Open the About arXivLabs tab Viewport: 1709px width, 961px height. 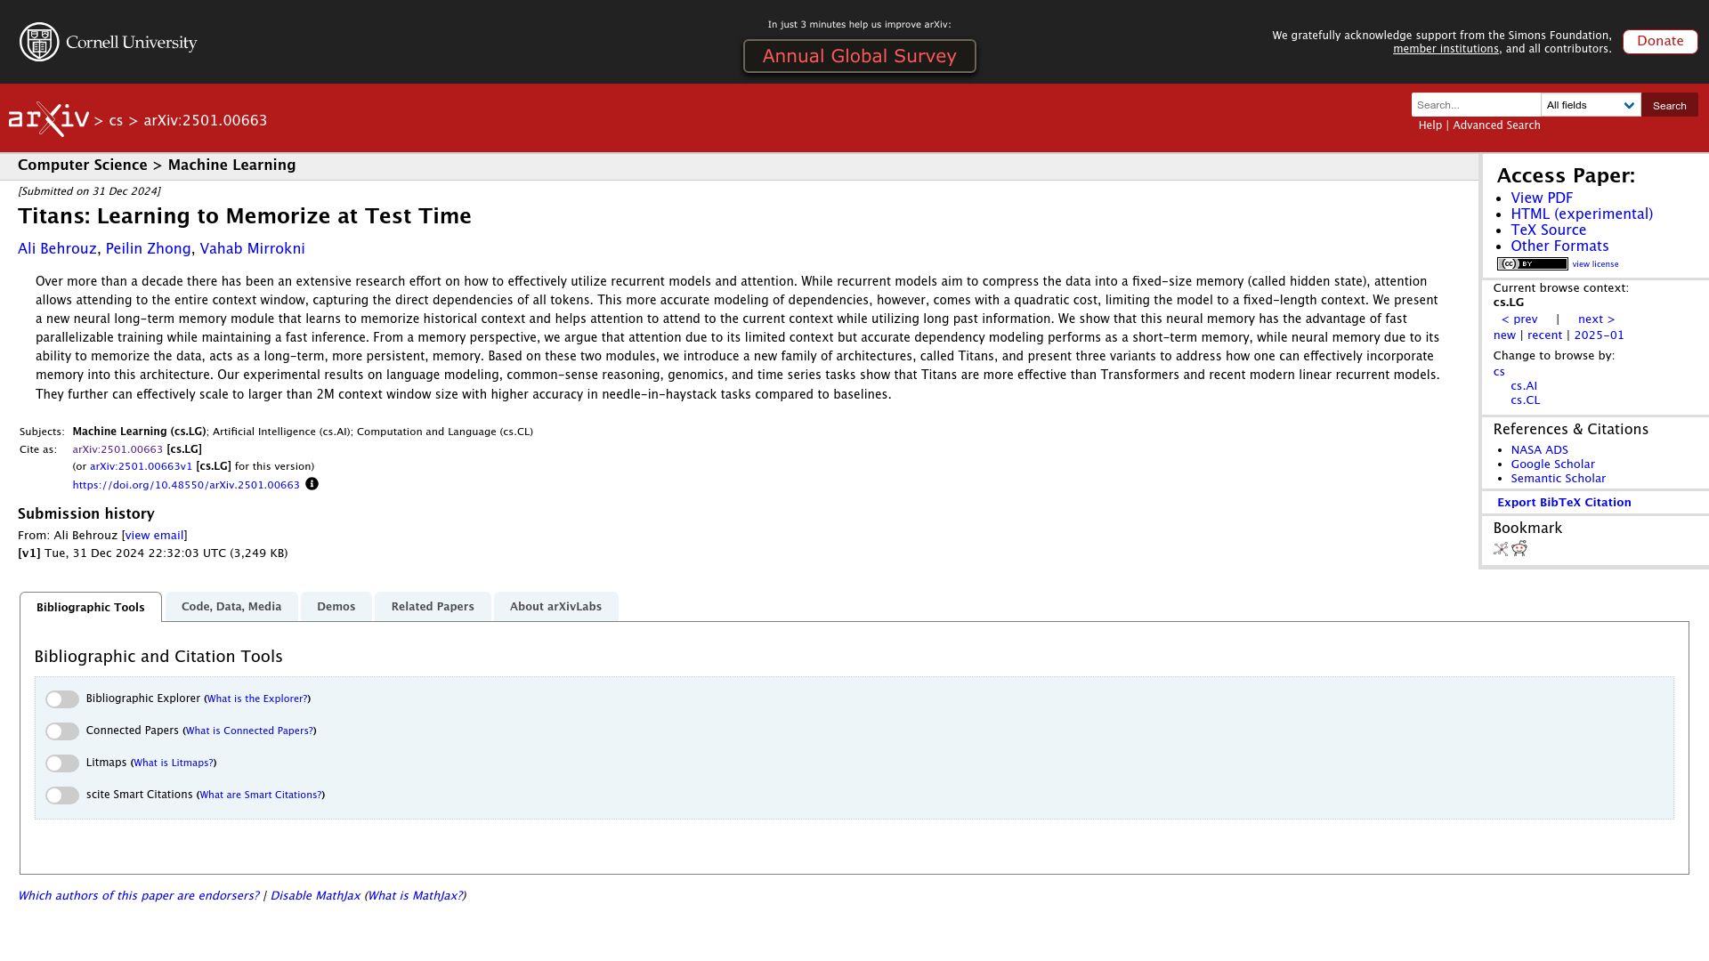click(555, 607)
